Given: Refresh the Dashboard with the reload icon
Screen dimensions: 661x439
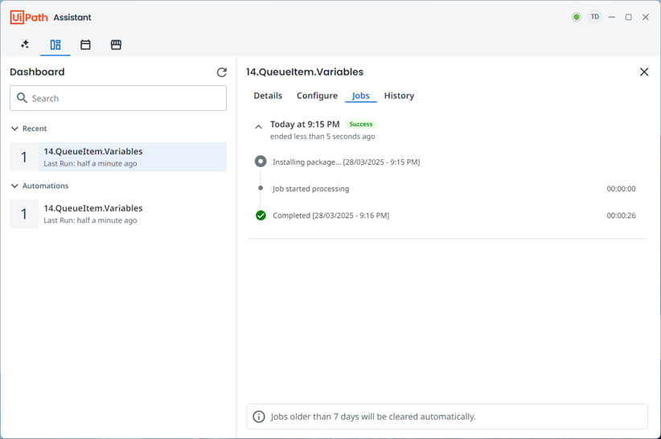Looking at the screenshot, I should (x=222, y=72).
